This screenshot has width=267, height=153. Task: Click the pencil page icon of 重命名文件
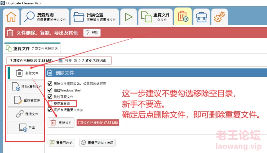pyautogui.click(x=18, y=100)
